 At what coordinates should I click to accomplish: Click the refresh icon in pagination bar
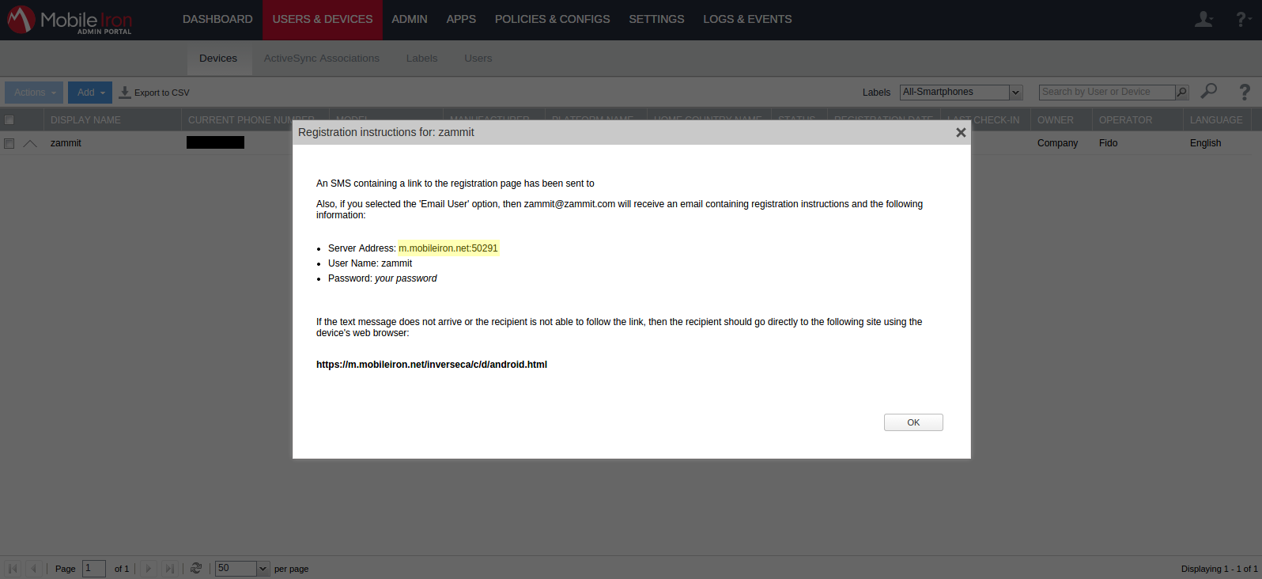pyautogui.click(x=196, y=568)
